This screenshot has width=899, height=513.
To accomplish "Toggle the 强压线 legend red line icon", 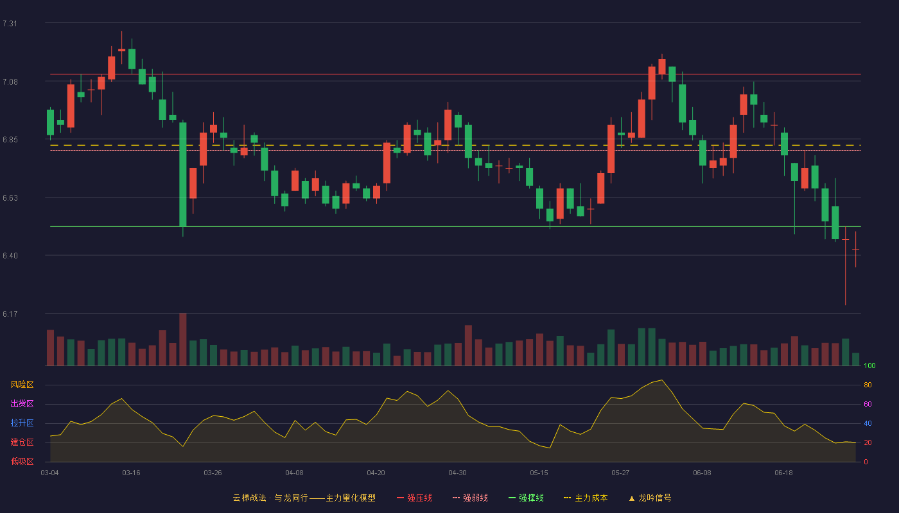I will [x=400, y=498].
